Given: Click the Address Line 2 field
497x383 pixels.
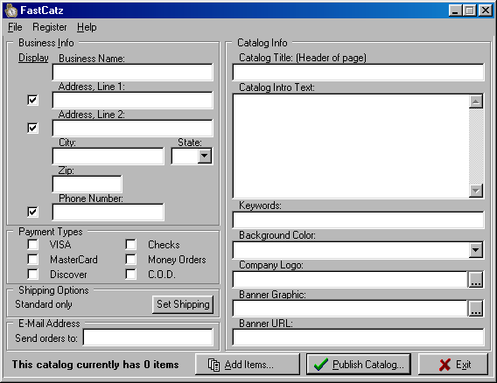Looking at the screenshot, I should 132,128.
